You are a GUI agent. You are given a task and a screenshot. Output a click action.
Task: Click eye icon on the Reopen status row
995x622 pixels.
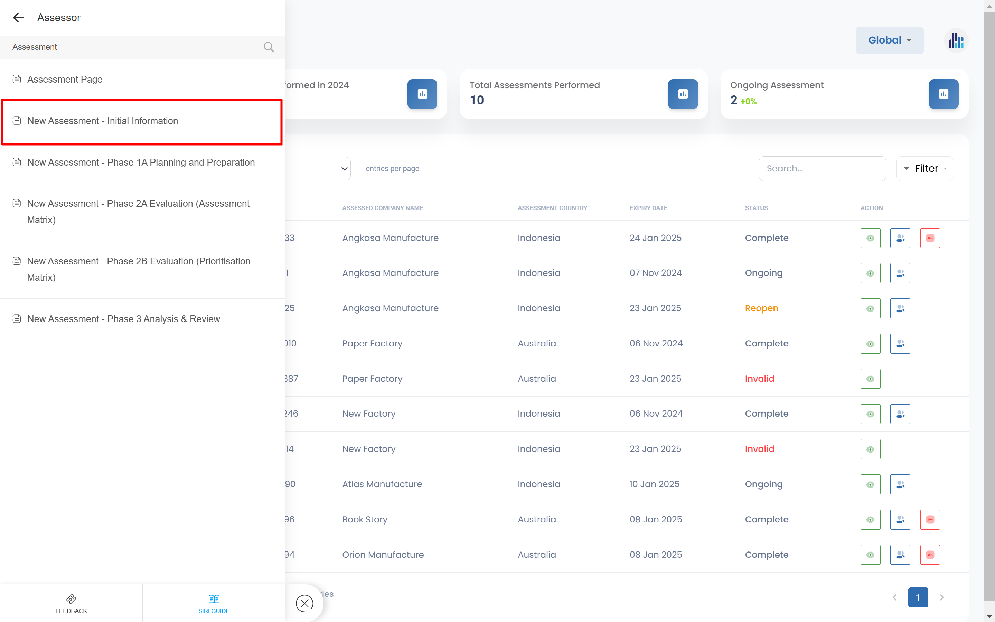870,308
